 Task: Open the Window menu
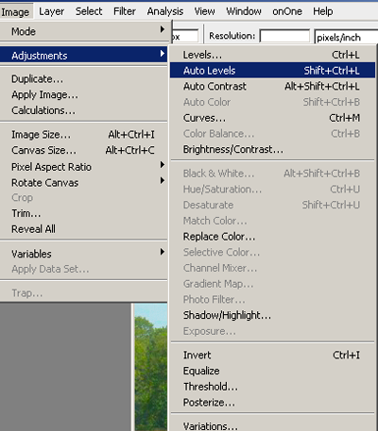coord(244,11)
